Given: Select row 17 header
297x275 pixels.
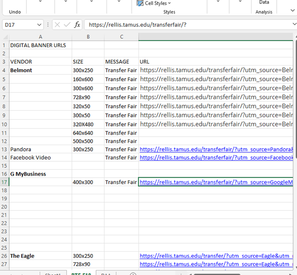Looking at the screenshot, I should tap(4, 182).
